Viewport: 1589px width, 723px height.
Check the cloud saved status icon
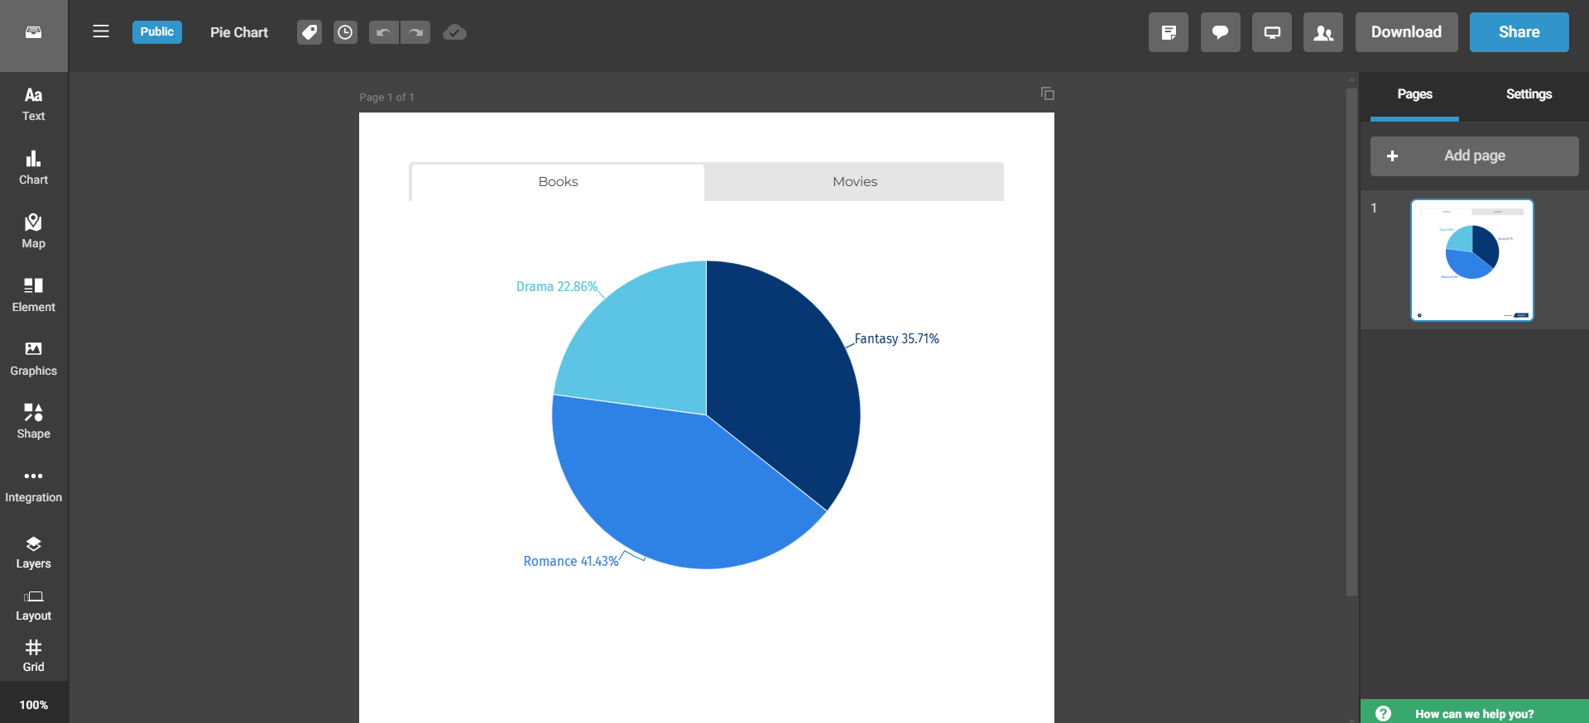(454, 32)
